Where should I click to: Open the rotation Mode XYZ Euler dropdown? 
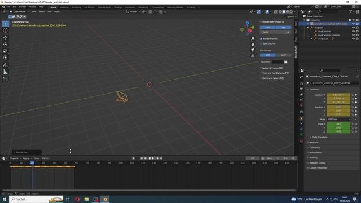click(x=338, y=119)
